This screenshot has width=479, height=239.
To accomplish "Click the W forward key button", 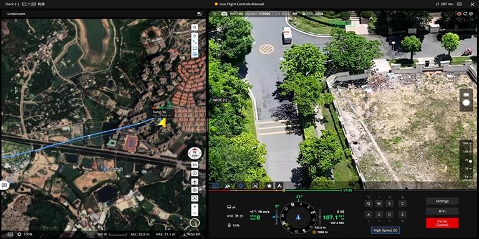I will coord(379,204).
